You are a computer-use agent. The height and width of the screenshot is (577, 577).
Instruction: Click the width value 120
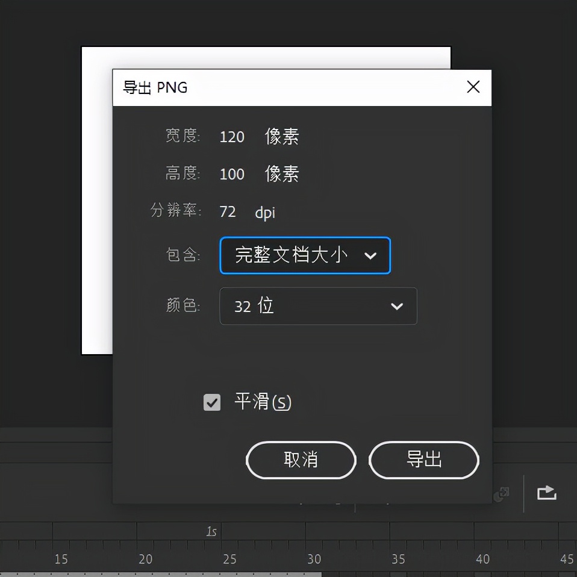click(232, 137)
